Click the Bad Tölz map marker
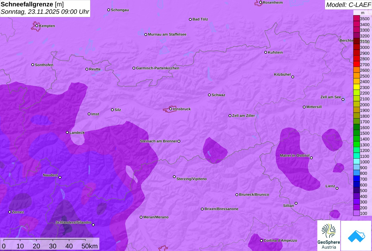This screenshot has width=372, height=251. pyautogui.click(x=190, y=19)
